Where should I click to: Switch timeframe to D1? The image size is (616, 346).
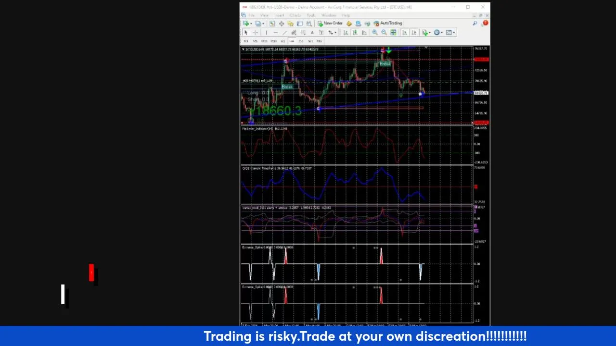click(x=301, y=41)
